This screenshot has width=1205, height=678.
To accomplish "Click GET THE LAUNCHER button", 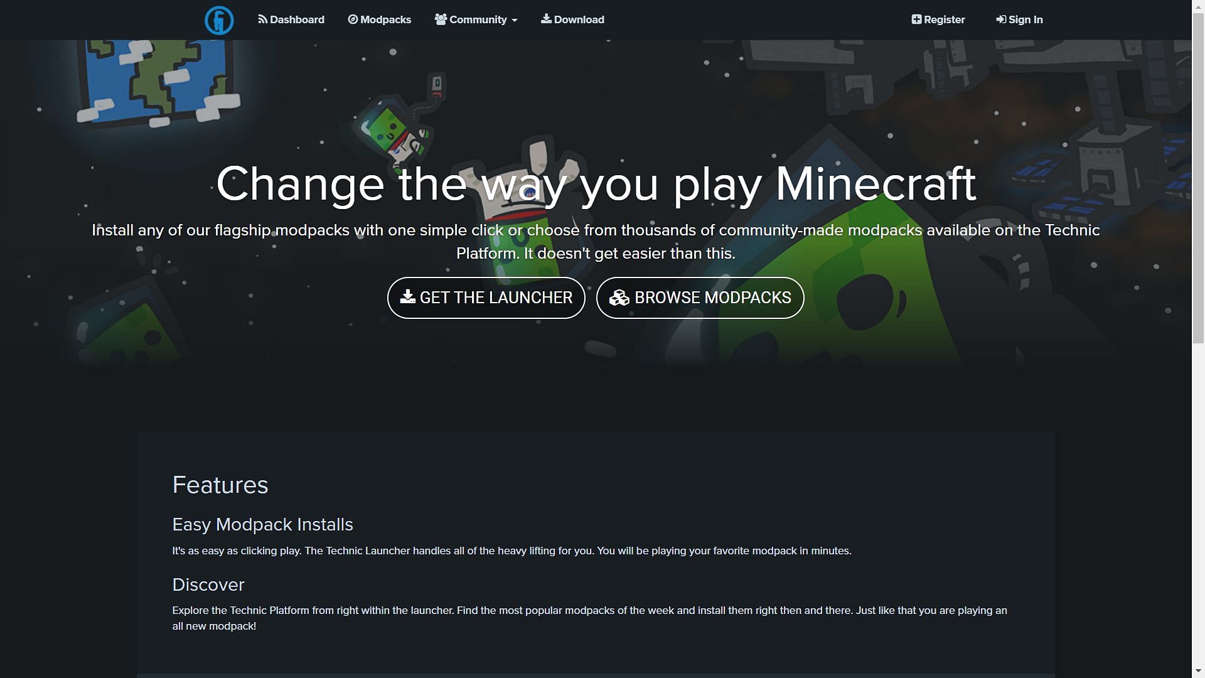I will click(486, 297).
